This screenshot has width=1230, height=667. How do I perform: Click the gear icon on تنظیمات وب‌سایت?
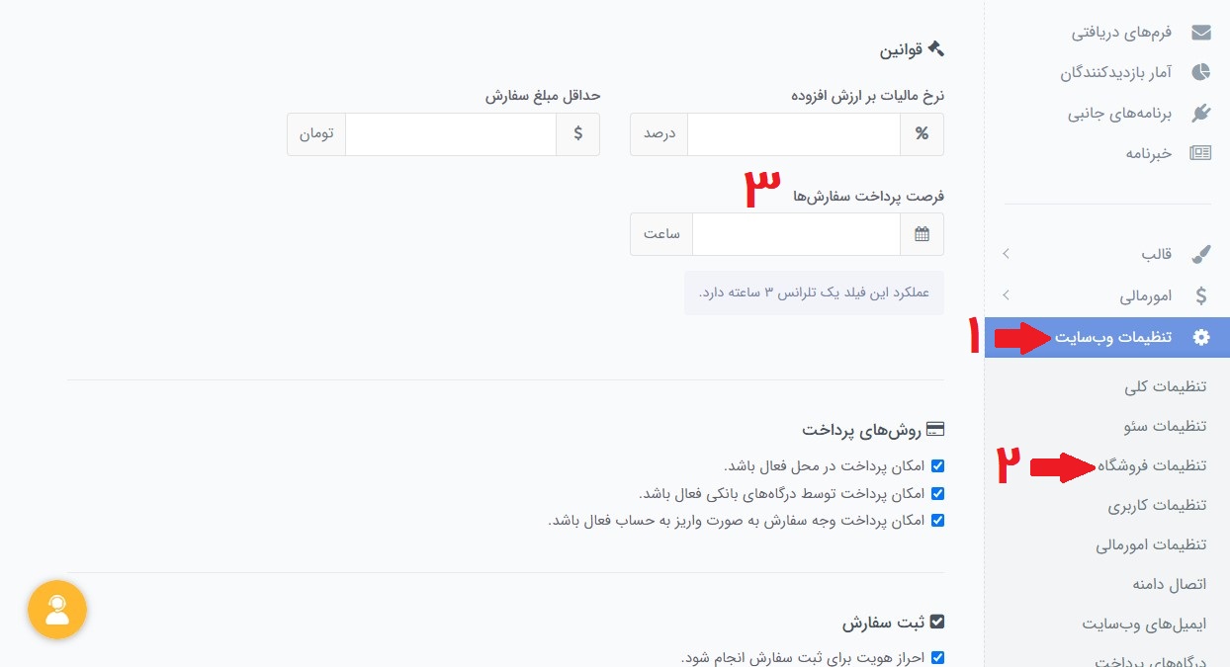[1201, 337]
